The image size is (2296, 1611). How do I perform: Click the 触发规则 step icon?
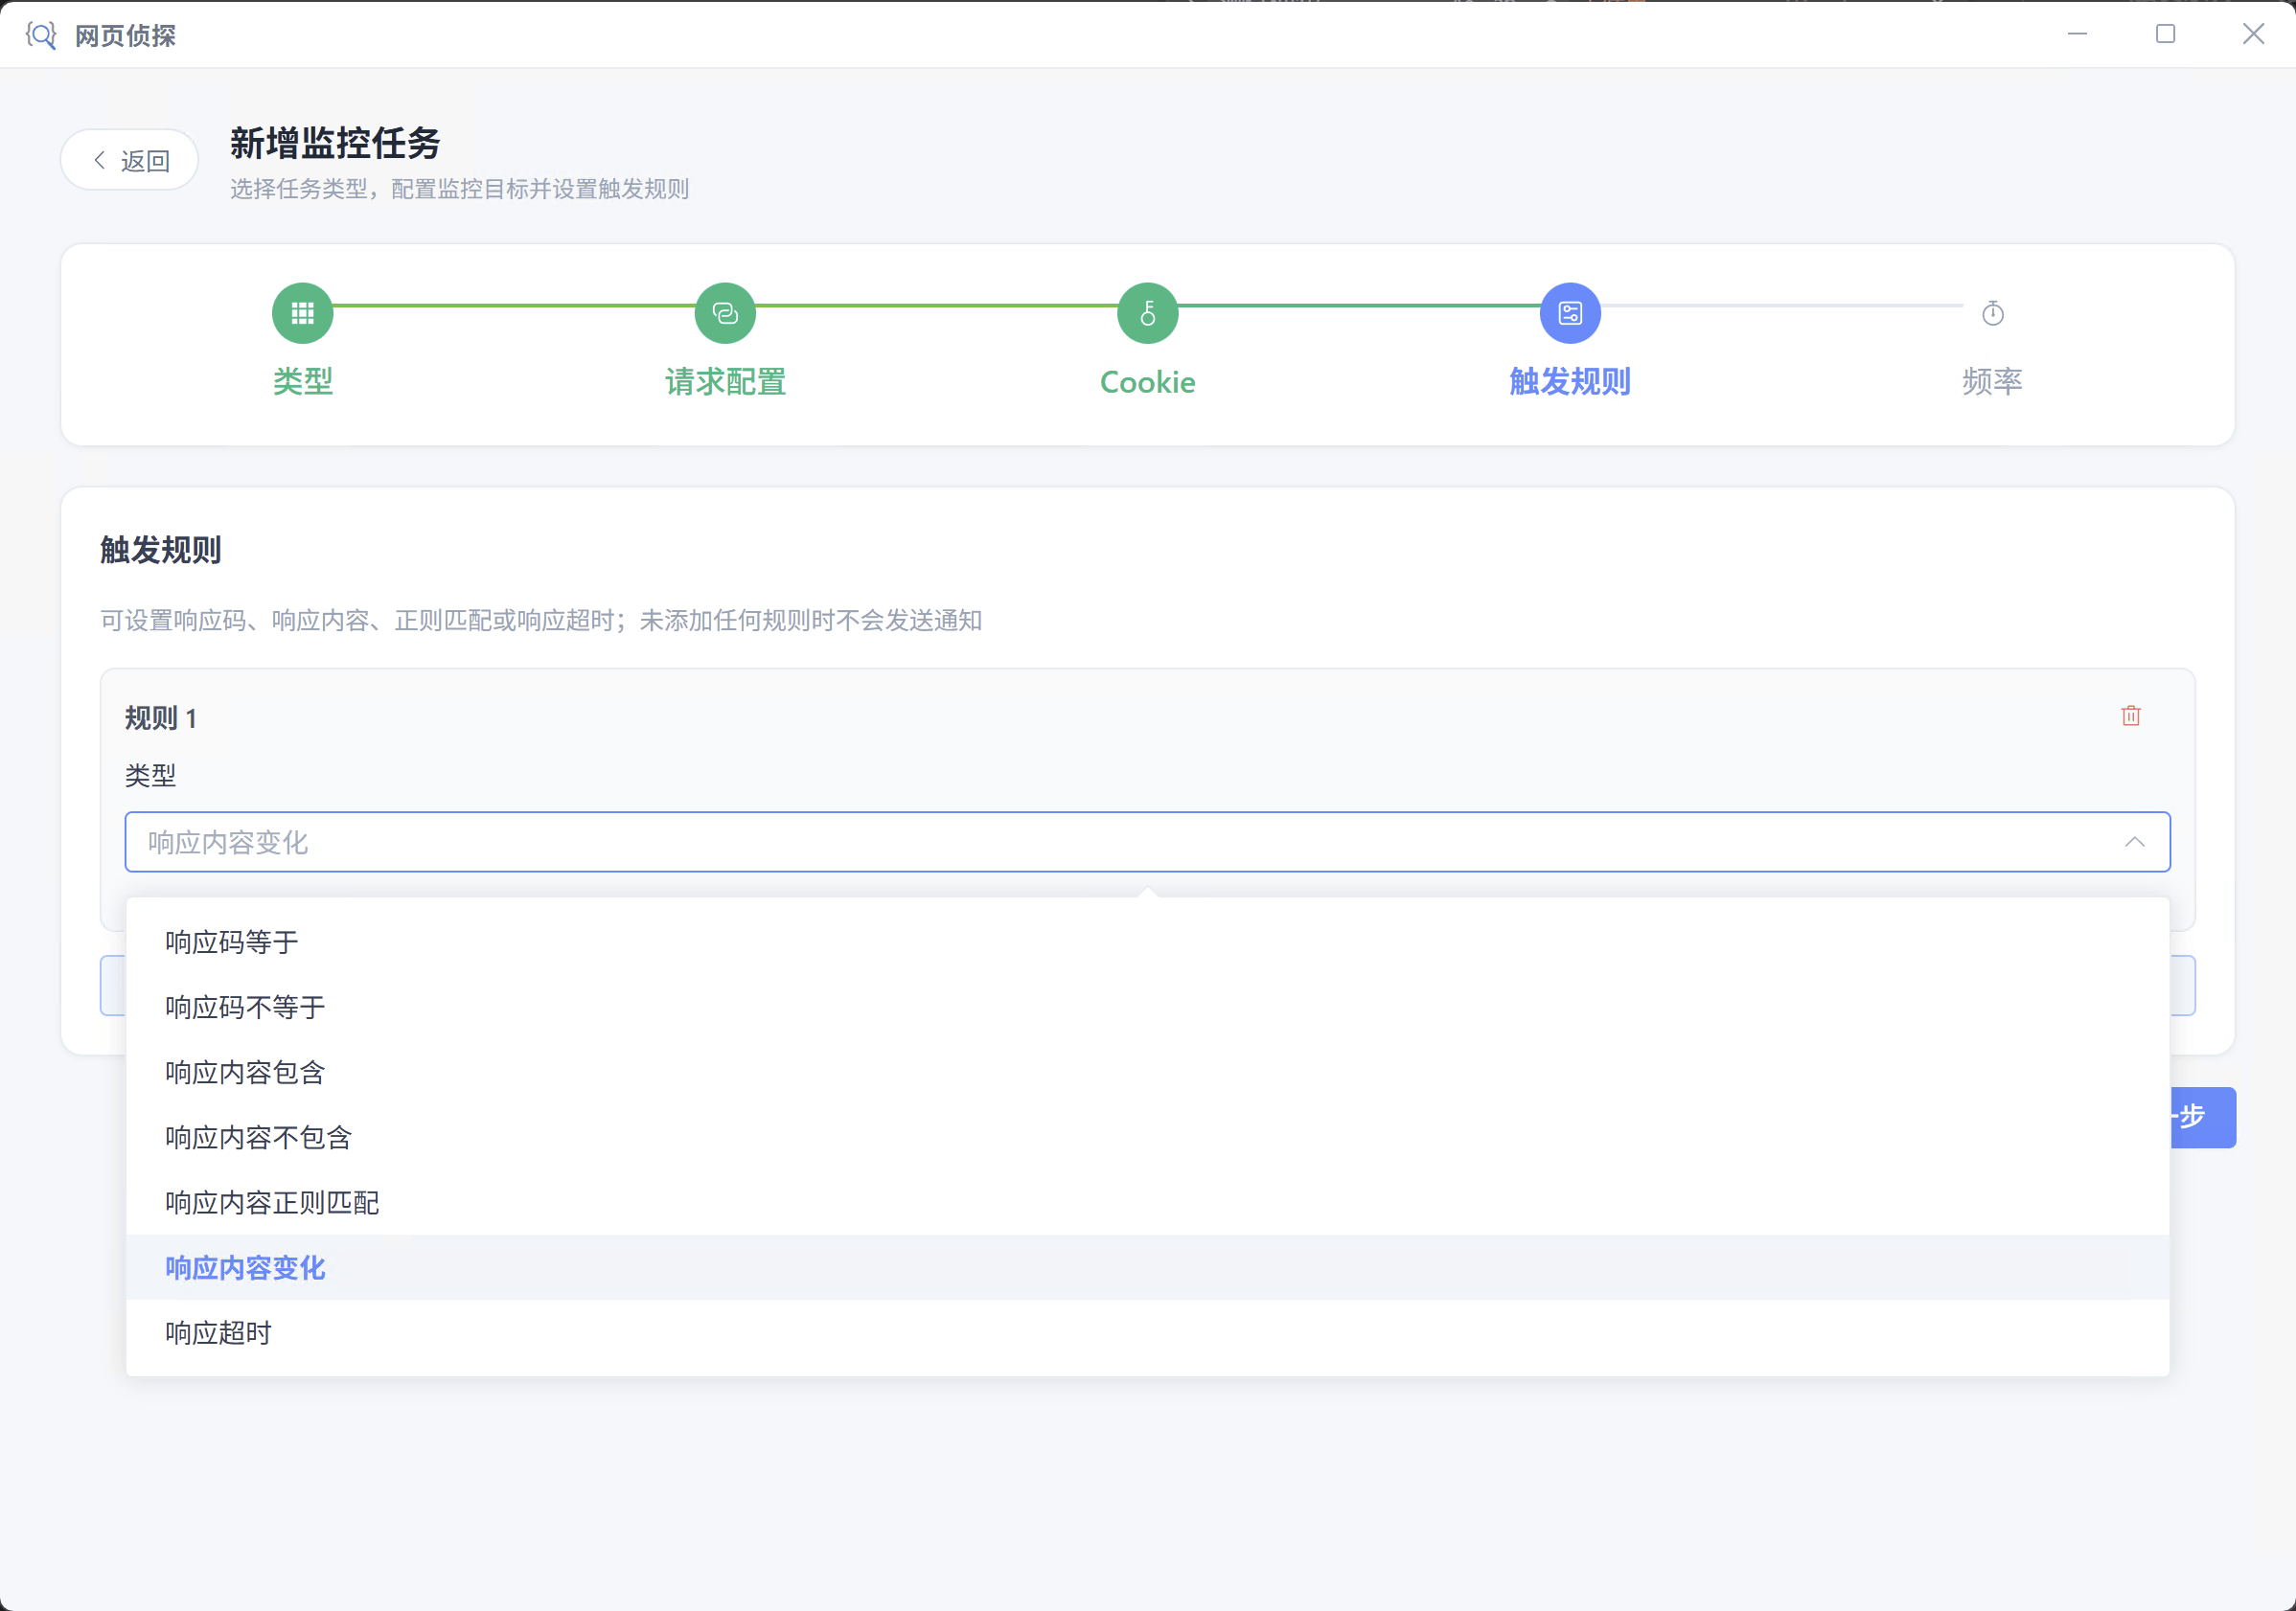coord(1570,313)
